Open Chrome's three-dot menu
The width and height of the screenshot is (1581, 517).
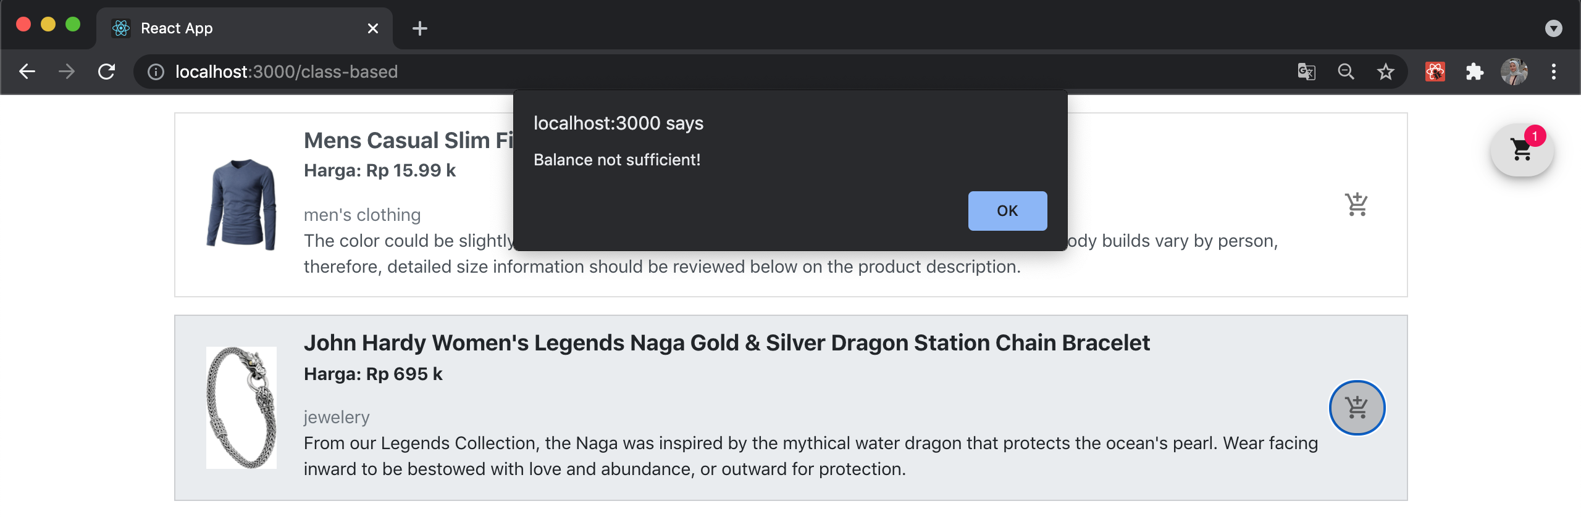pos(1553,72)
